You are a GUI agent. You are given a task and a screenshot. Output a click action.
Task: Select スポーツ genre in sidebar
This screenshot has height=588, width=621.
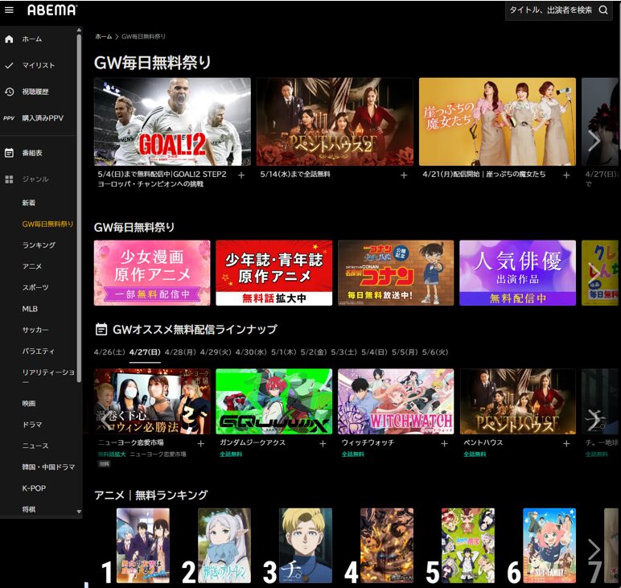35,287
